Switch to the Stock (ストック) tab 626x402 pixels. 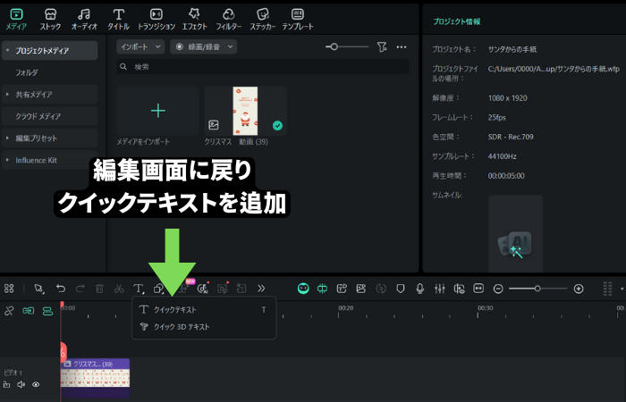click(50, 20)
